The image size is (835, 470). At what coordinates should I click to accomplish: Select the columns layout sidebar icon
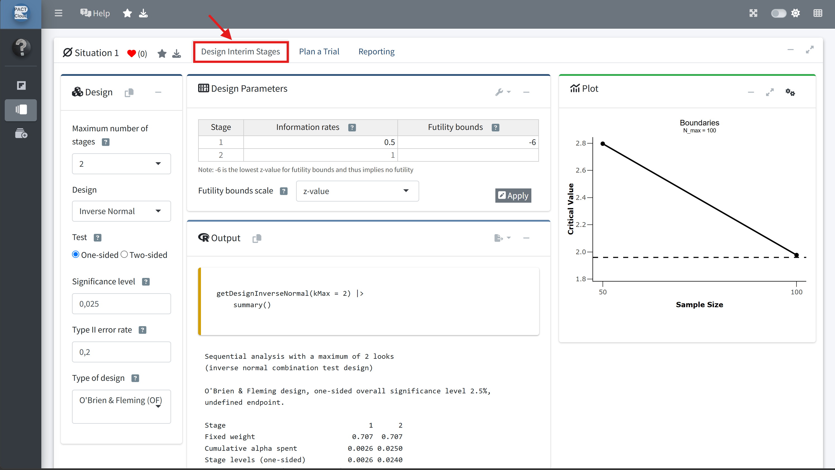[x=21, y=110]
